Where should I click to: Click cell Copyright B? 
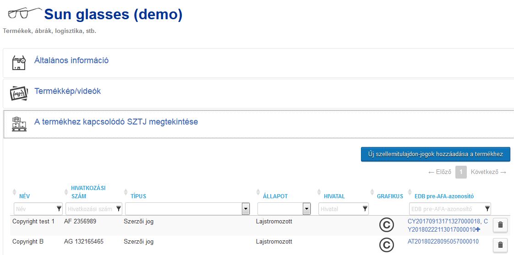point(28,242)
